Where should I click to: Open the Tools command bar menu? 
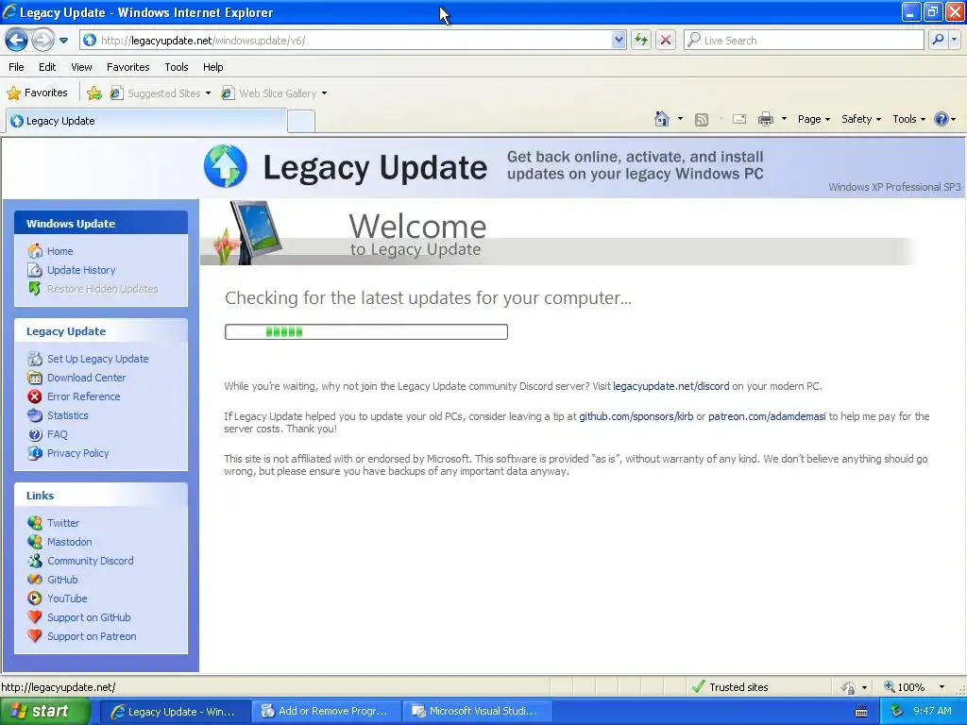(908, 119)
